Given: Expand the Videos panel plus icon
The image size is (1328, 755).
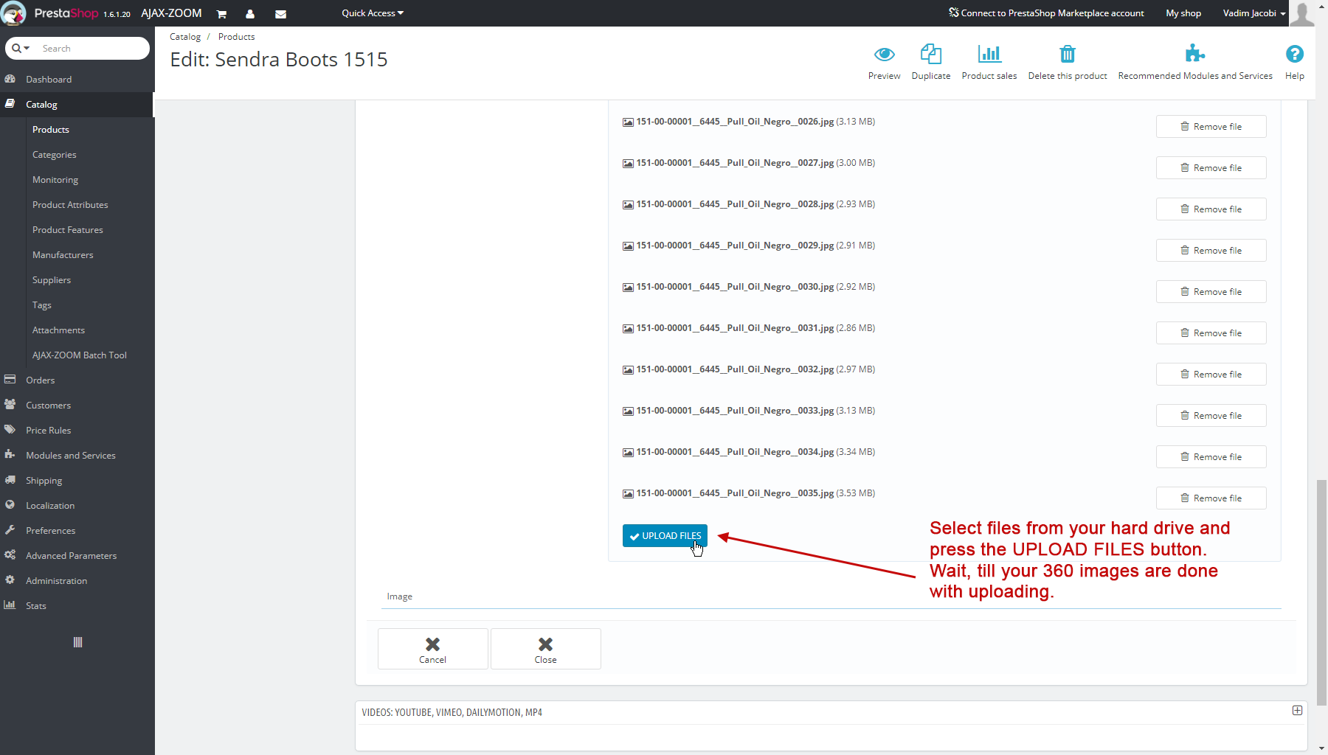Looking at the screenshot, I should click(x=1297, y=710).
